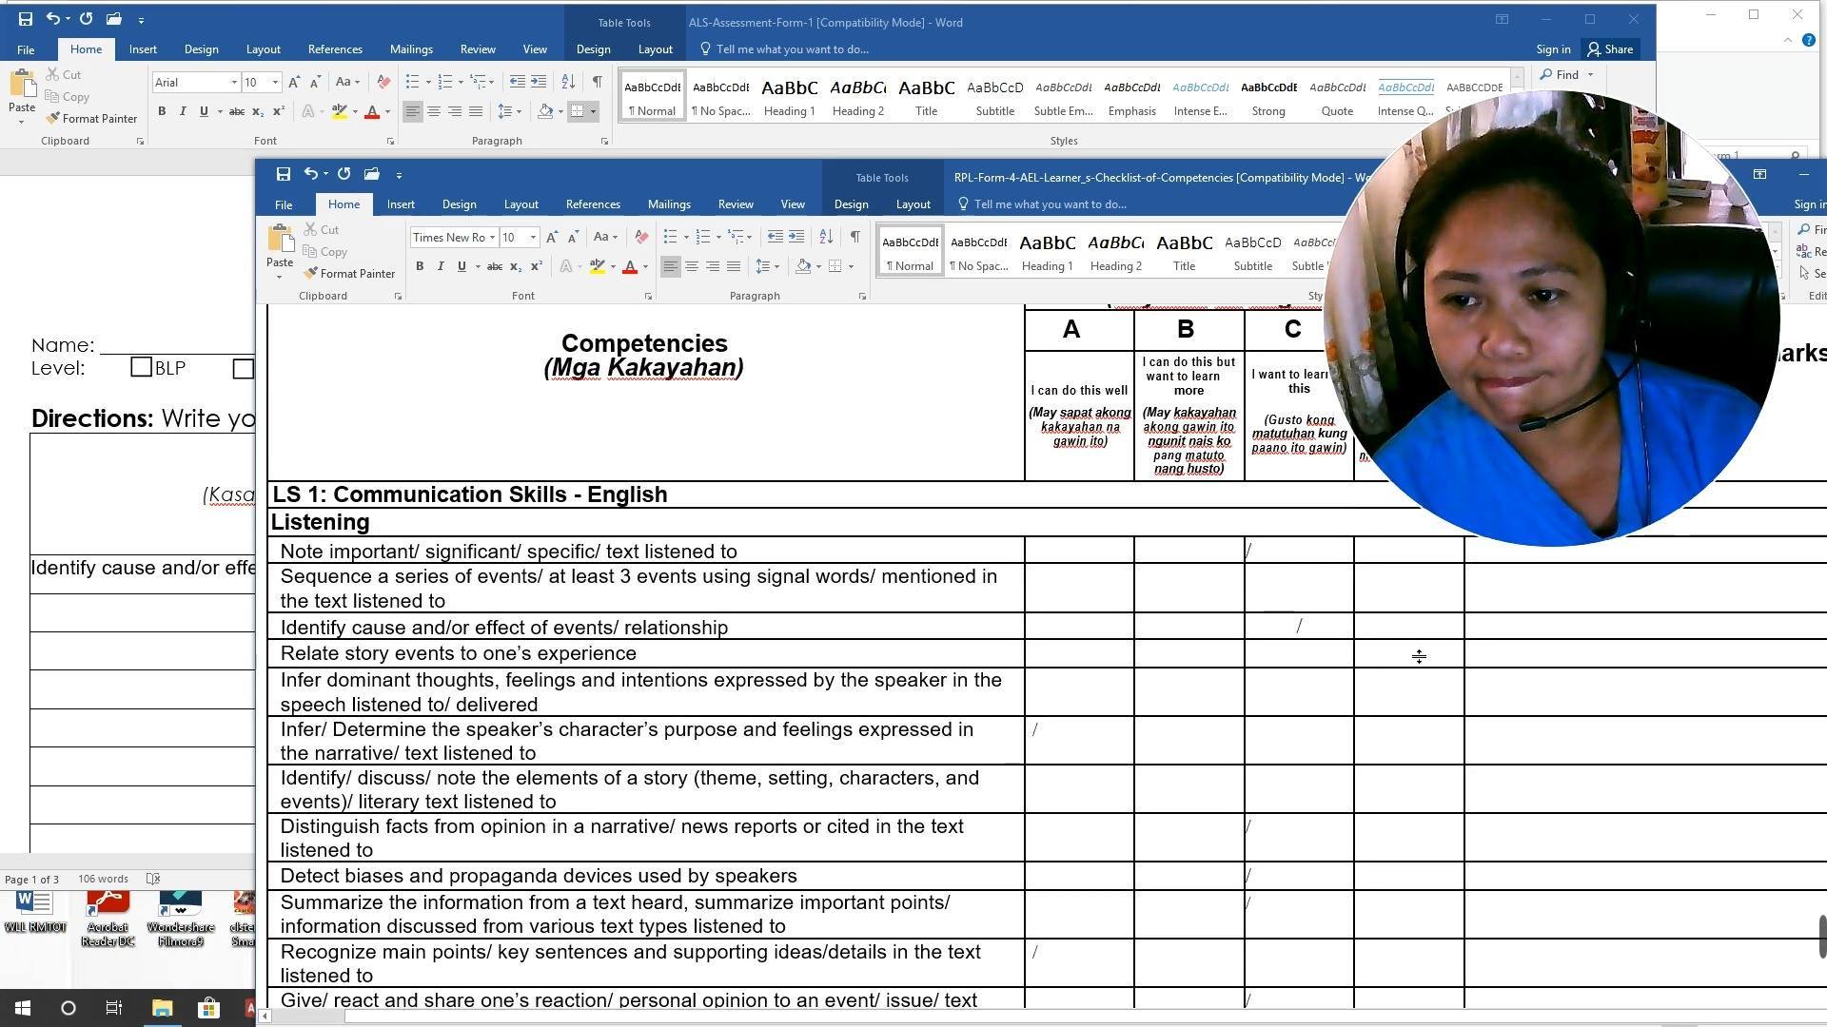The image size is (1827, 1027).
Task: Show paragraph marks in RPL-Form-4 window
Action: [855, 237]
